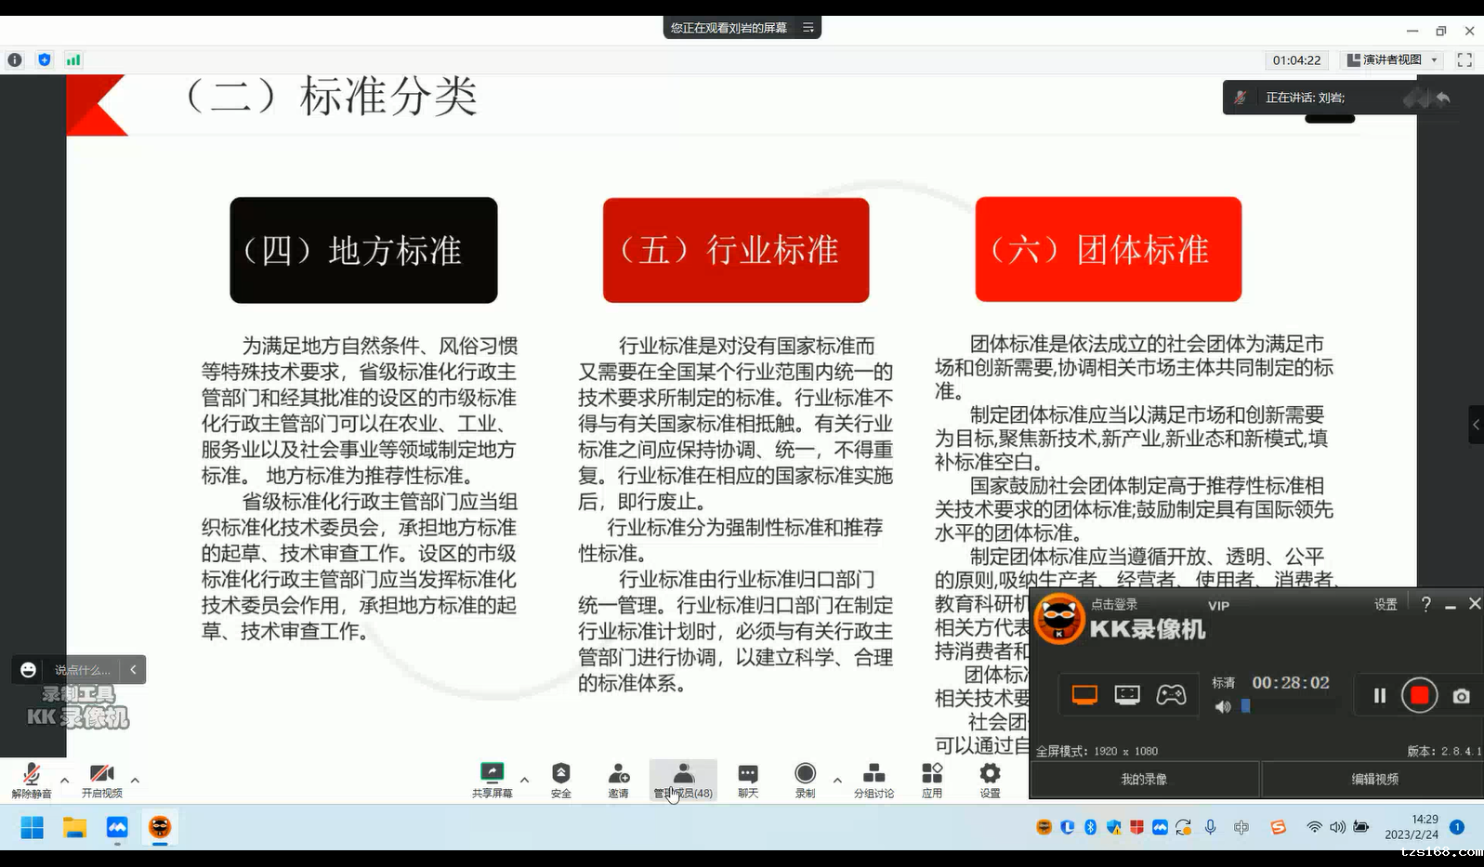Turn on the camera (开启视频)
This screenshot has height=867, width=1484.
[101, 775]
